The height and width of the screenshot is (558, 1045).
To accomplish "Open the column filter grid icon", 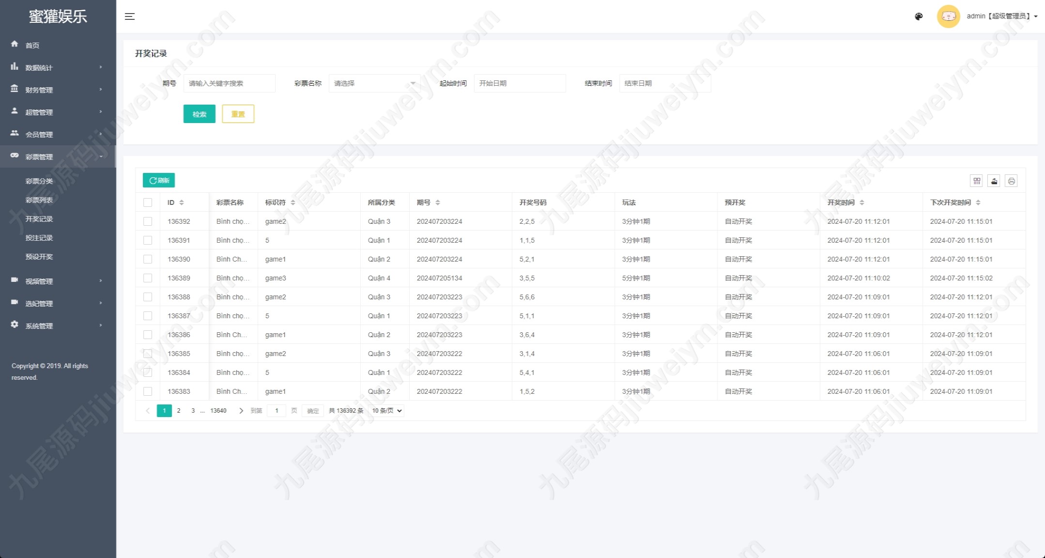I will pyautogui.click(x=977, y=181).
